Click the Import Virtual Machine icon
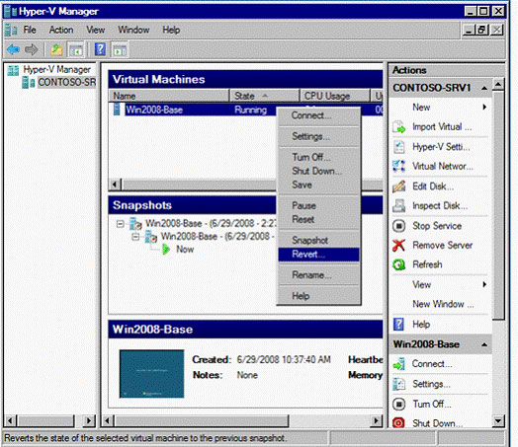Viewport: 518px width, 447px height. (399, 127)
